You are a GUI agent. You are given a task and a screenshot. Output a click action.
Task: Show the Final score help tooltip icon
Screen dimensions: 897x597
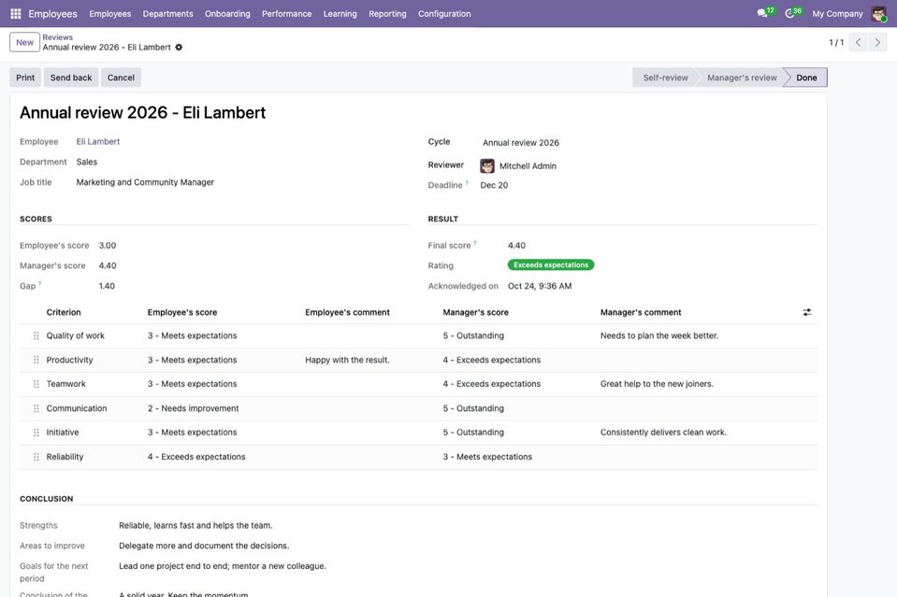[475, 243]
